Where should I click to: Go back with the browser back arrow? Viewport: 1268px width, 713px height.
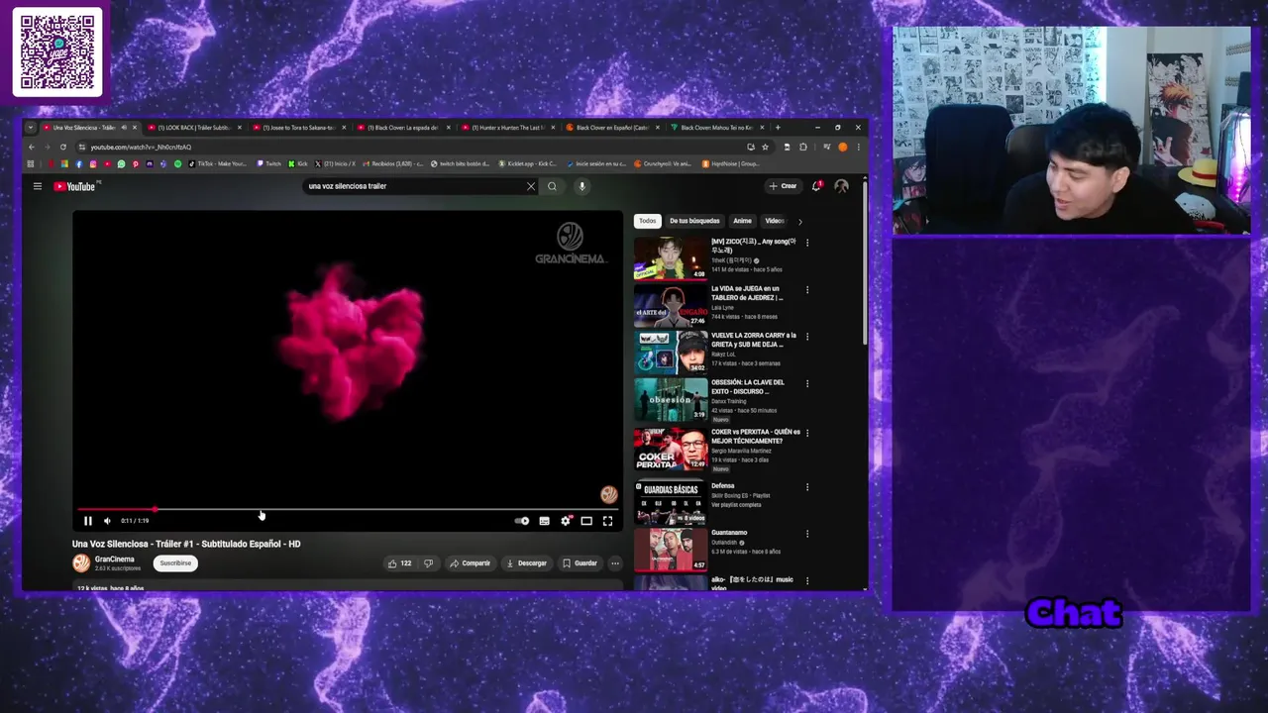(x=31, y=147)
